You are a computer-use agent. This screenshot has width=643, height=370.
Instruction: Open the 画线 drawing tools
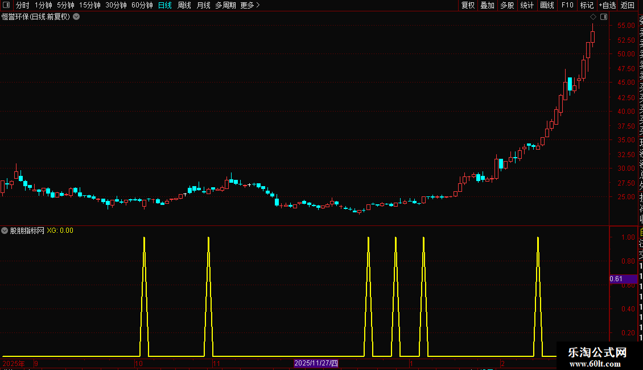coord(547,5)
